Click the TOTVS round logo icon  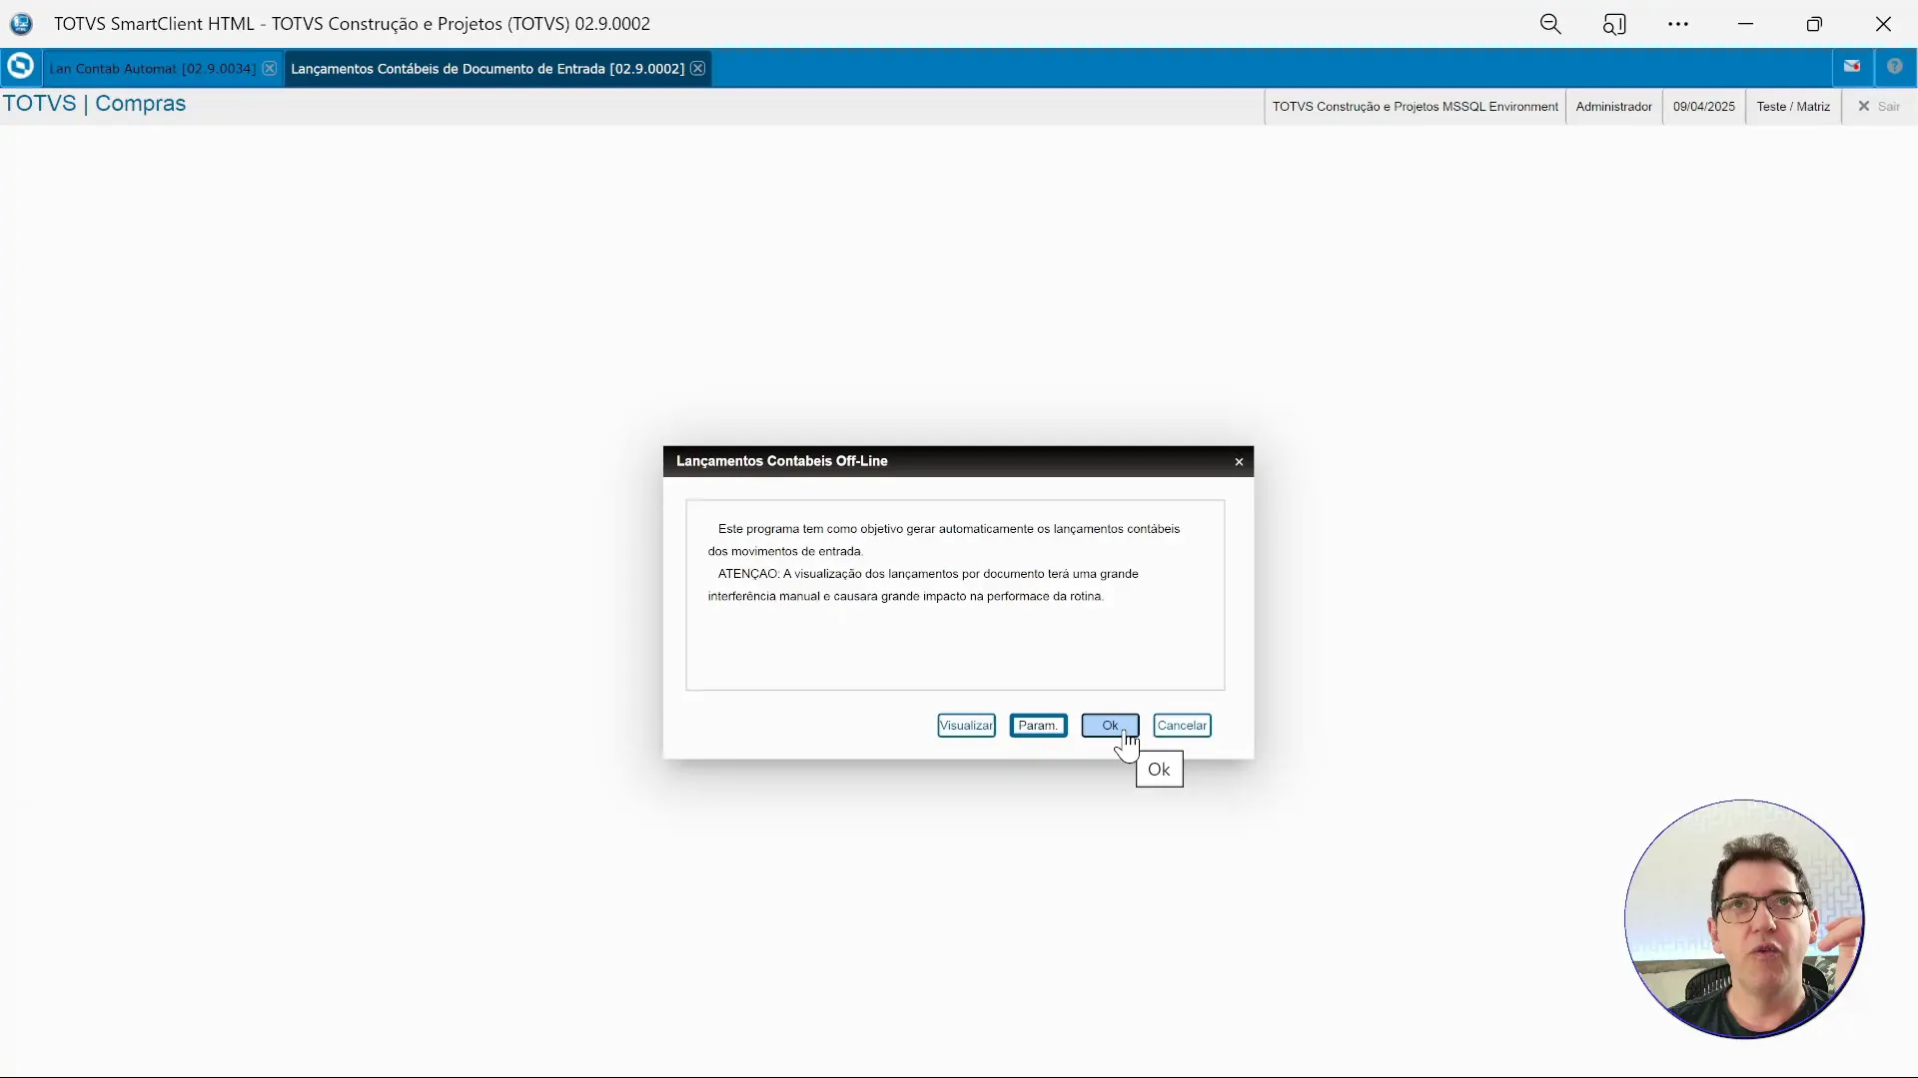(x=20, y=67)
